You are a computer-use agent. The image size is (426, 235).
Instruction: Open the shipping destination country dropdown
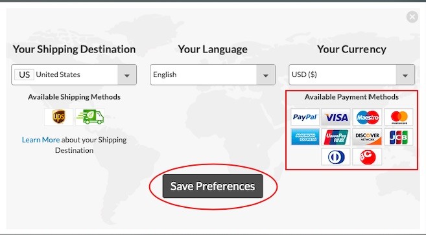[74, 74]
